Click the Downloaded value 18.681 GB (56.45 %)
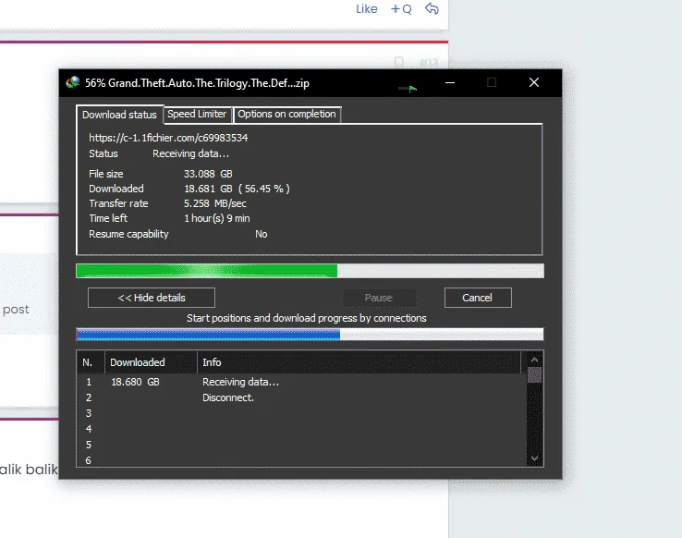 click(237, 189)
